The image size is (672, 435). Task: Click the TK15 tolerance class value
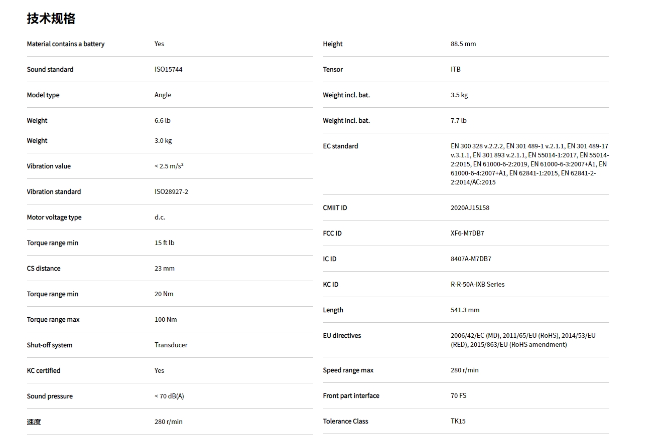458,421
